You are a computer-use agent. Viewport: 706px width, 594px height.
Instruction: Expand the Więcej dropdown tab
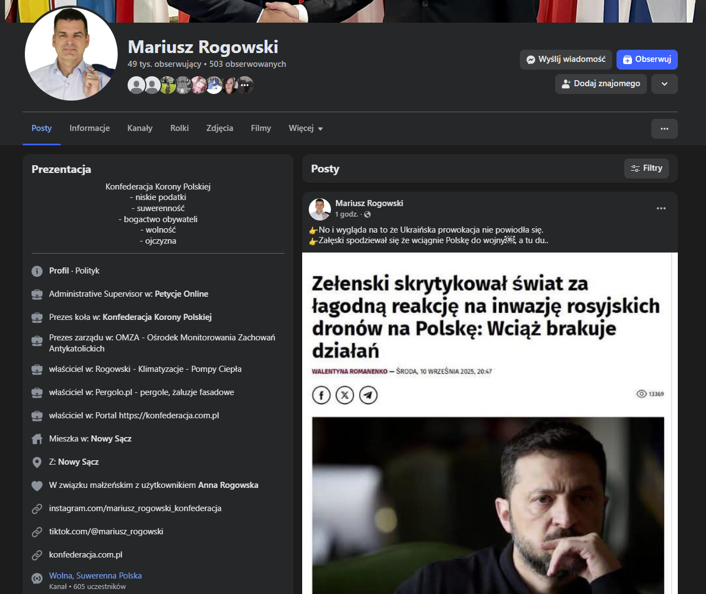tap(305, 128)
